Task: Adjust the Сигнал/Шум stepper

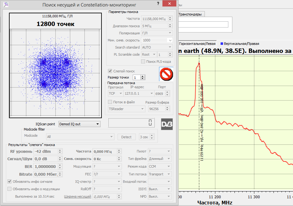Action: click(60, 159)
